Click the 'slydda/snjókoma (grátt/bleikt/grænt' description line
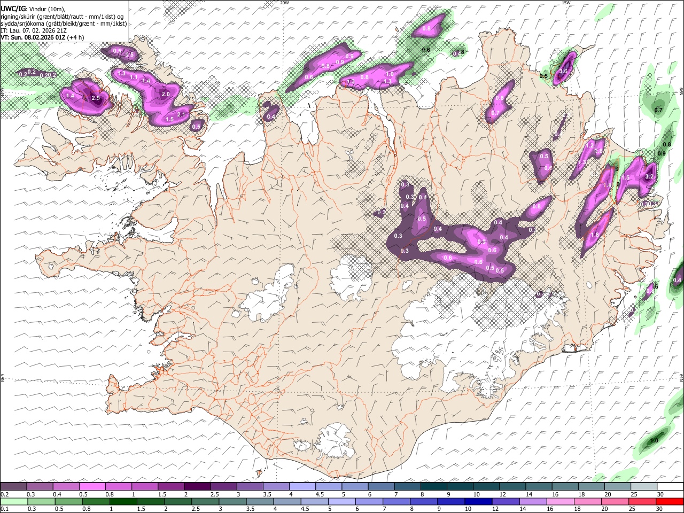 click(x=64, y=24)
